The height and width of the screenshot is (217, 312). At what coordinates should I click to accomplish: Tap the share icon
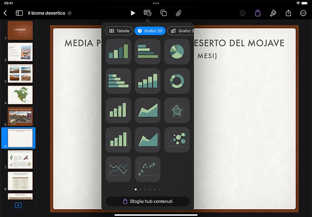(288, 13)
